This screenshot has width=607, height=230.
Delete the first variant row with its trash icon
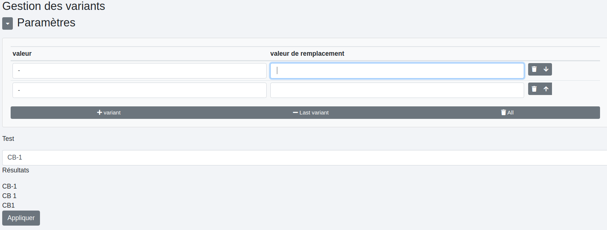pos(534,69)
